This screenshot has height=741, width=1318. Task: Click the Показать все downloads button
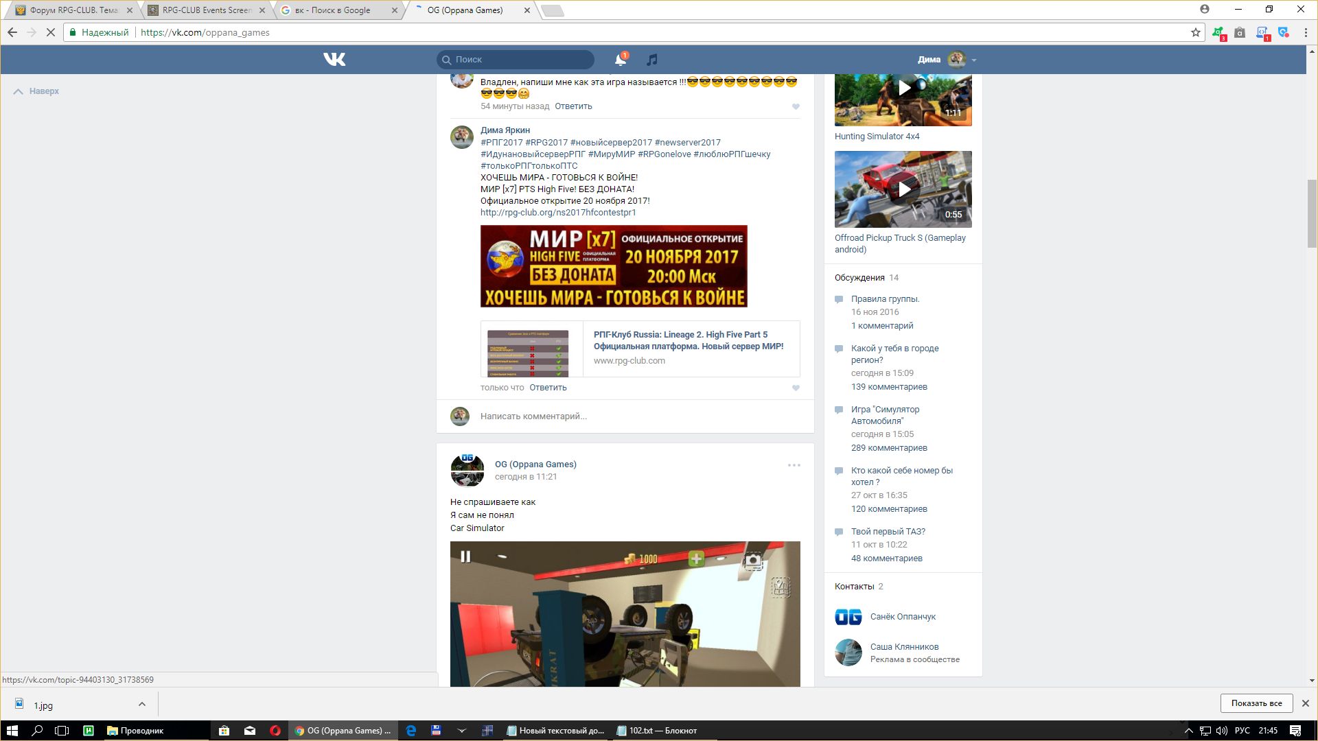(1256, 703)
